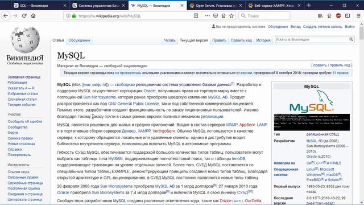Close the Open Server tab

click(241, 5)
